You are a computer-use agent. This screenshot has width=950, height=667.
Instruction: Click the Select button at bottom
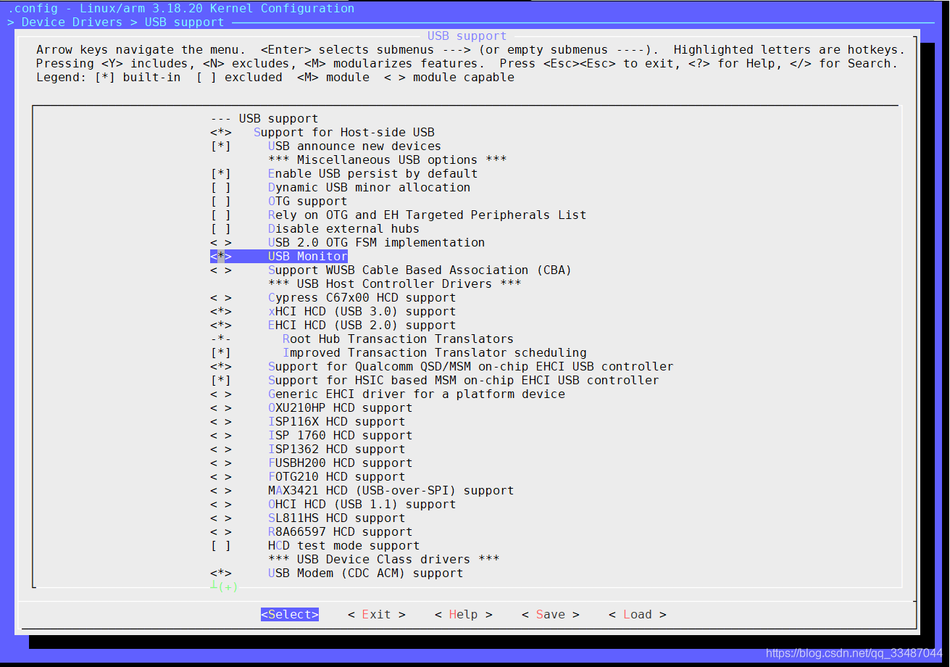(290, 615)
